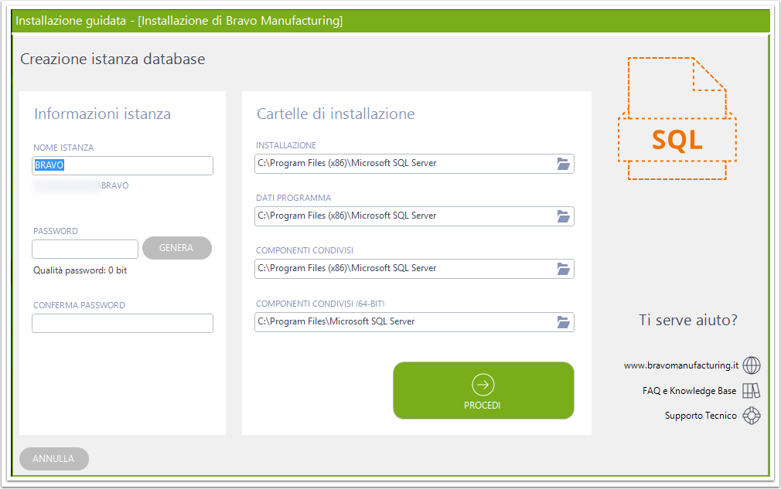Browse folder for DATI PROGRAMMA path
781x489 pixels.
tap(564, 216)
